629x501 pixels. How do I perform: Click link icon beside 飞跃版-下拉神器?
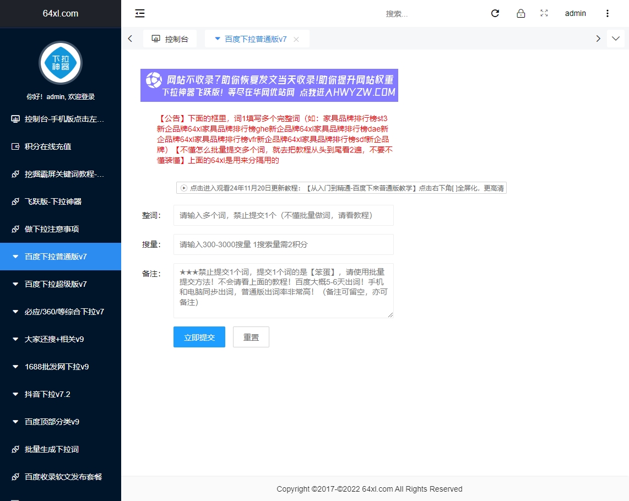coord(15,202)
